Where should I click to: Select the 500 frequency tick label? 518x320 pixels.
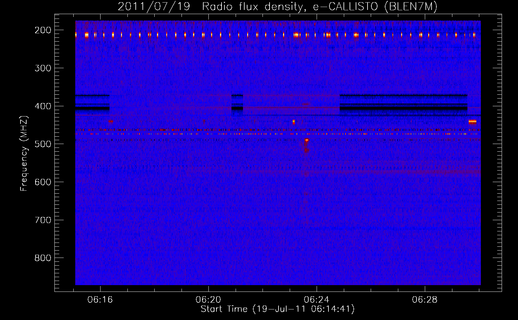(x=43, y=144)
